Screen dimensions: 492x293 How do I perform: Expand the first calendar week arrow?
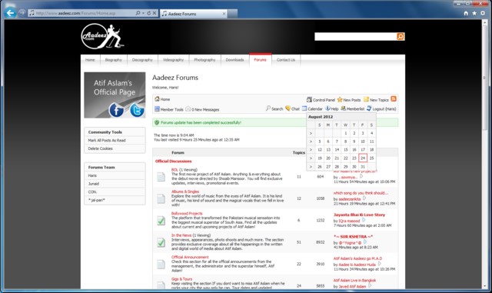311,134
